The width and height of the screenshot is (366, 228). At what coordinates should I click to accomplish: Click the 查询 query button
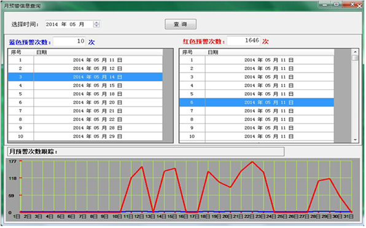181,25
